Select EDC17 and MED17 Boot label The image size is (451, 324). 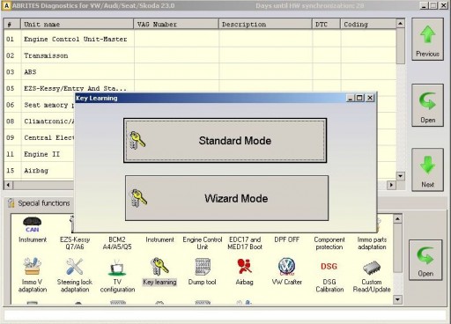pos(245,243)
